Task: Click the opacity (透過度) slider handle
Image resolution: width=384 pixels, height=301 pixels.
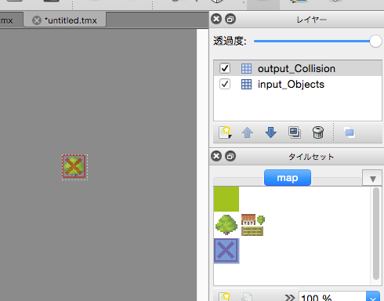Action: coord(375,42)
